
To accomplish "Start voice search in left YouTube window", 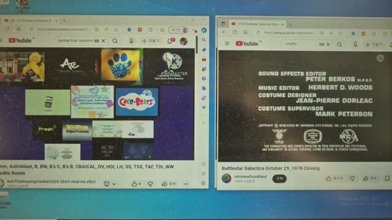I will (131, 41).
